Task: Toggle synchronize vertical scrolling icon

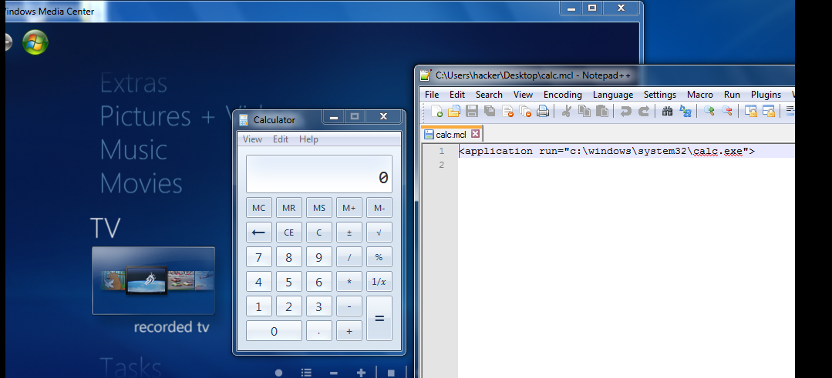Action: tap(751, 111)
